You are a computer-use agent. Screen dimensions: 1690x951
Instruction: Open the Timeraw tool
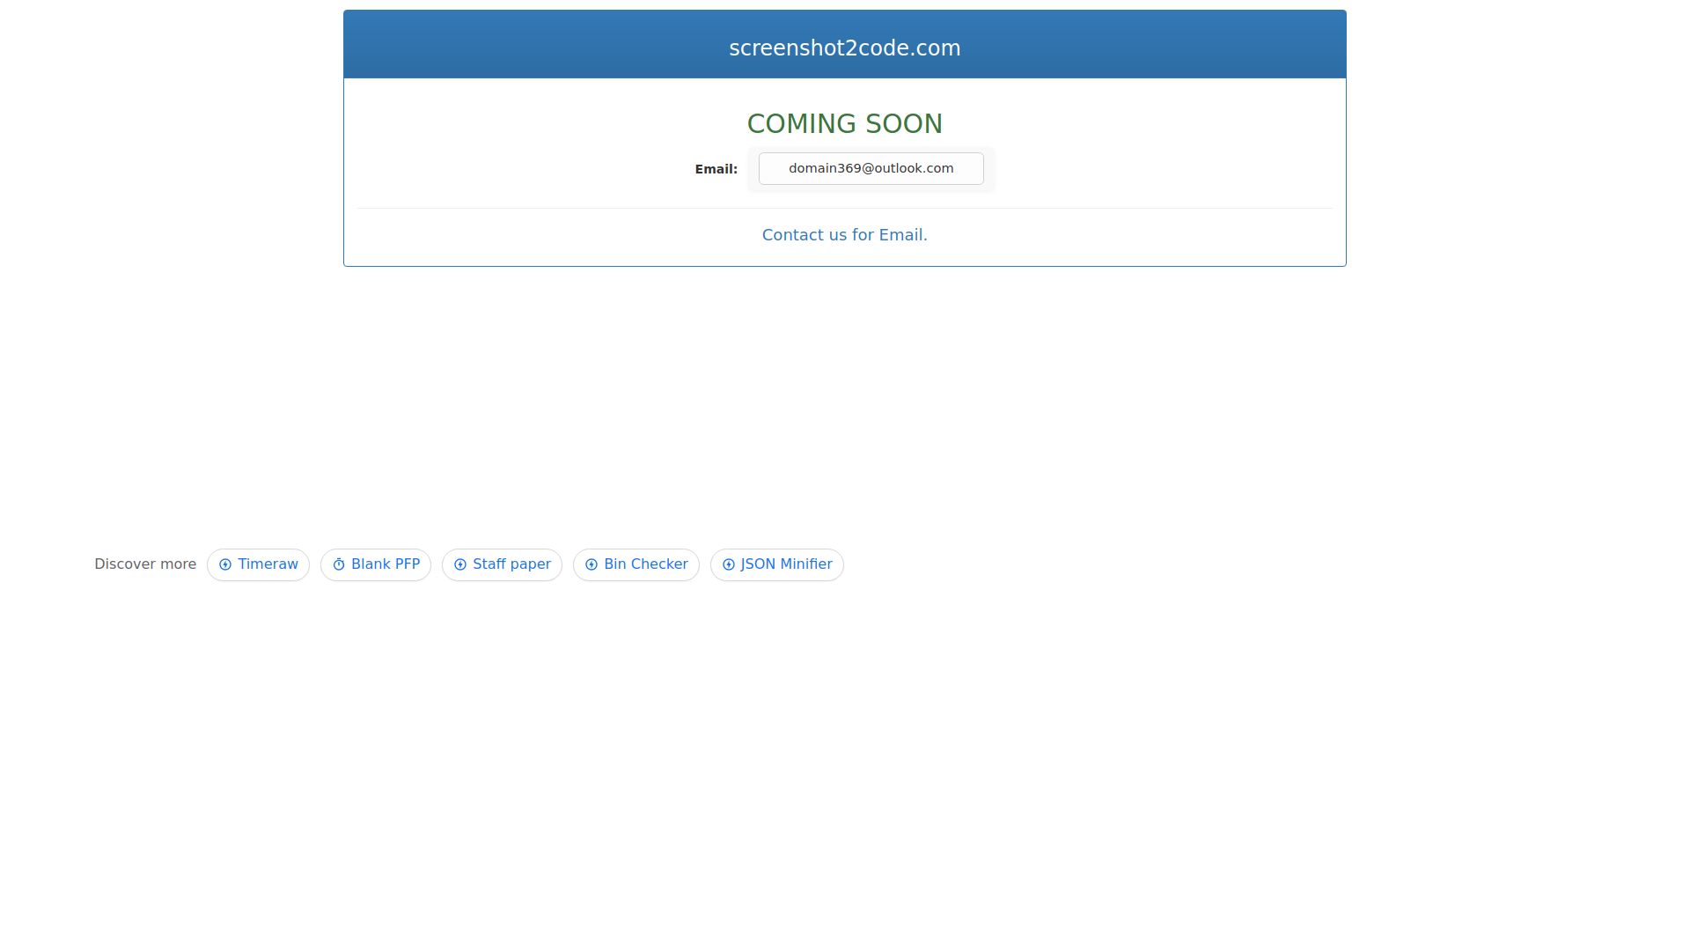click(268, 564)
